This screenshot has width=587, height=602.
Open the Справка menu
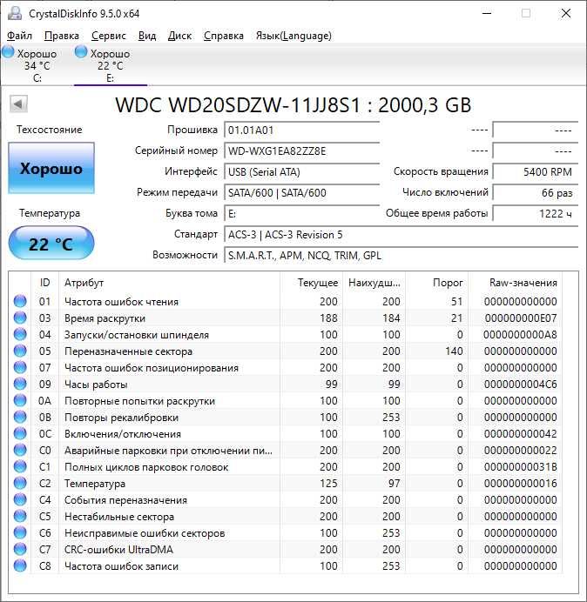pyautogui.click(x=223, y=36)
